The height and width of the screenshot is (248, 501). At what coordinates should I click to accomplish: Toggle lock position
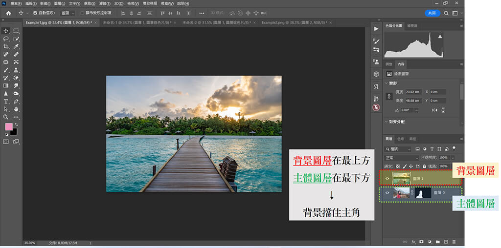point(411,166)
